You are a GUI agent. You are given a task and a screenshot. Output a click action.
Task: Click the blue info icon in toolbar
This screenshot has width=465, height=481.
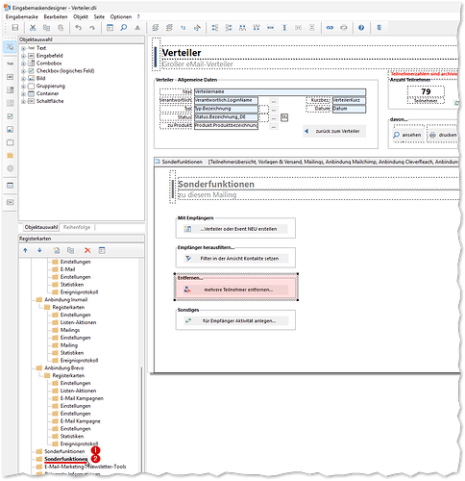click(x=361, y=28)
